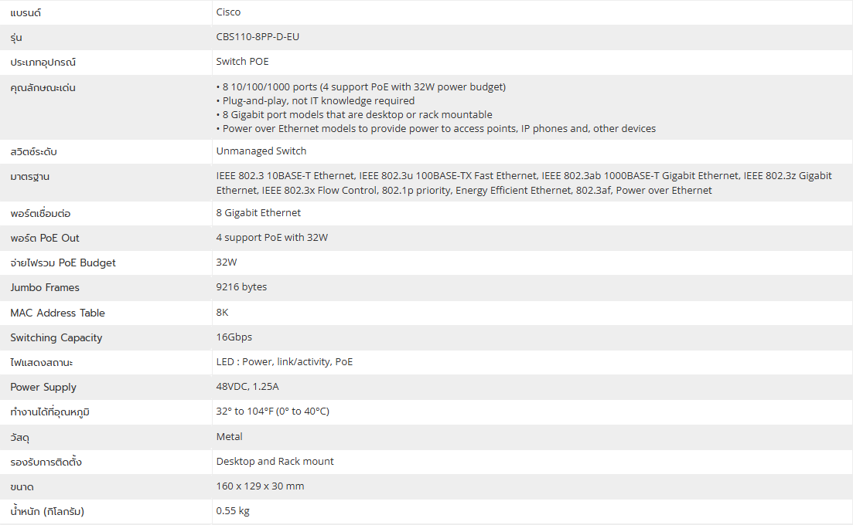This screenshot has height=525, width=853.
Task: Click the PoE Out row label
Action: click(45, 239)
